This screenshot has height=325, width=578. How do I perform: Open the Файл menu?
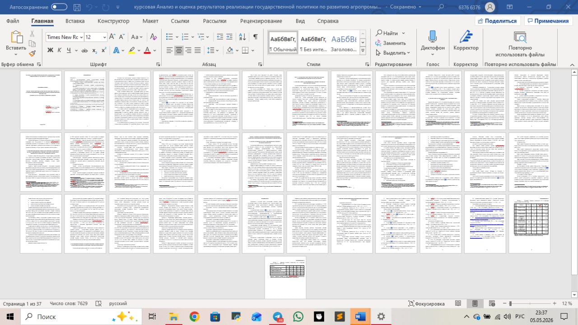13,21
